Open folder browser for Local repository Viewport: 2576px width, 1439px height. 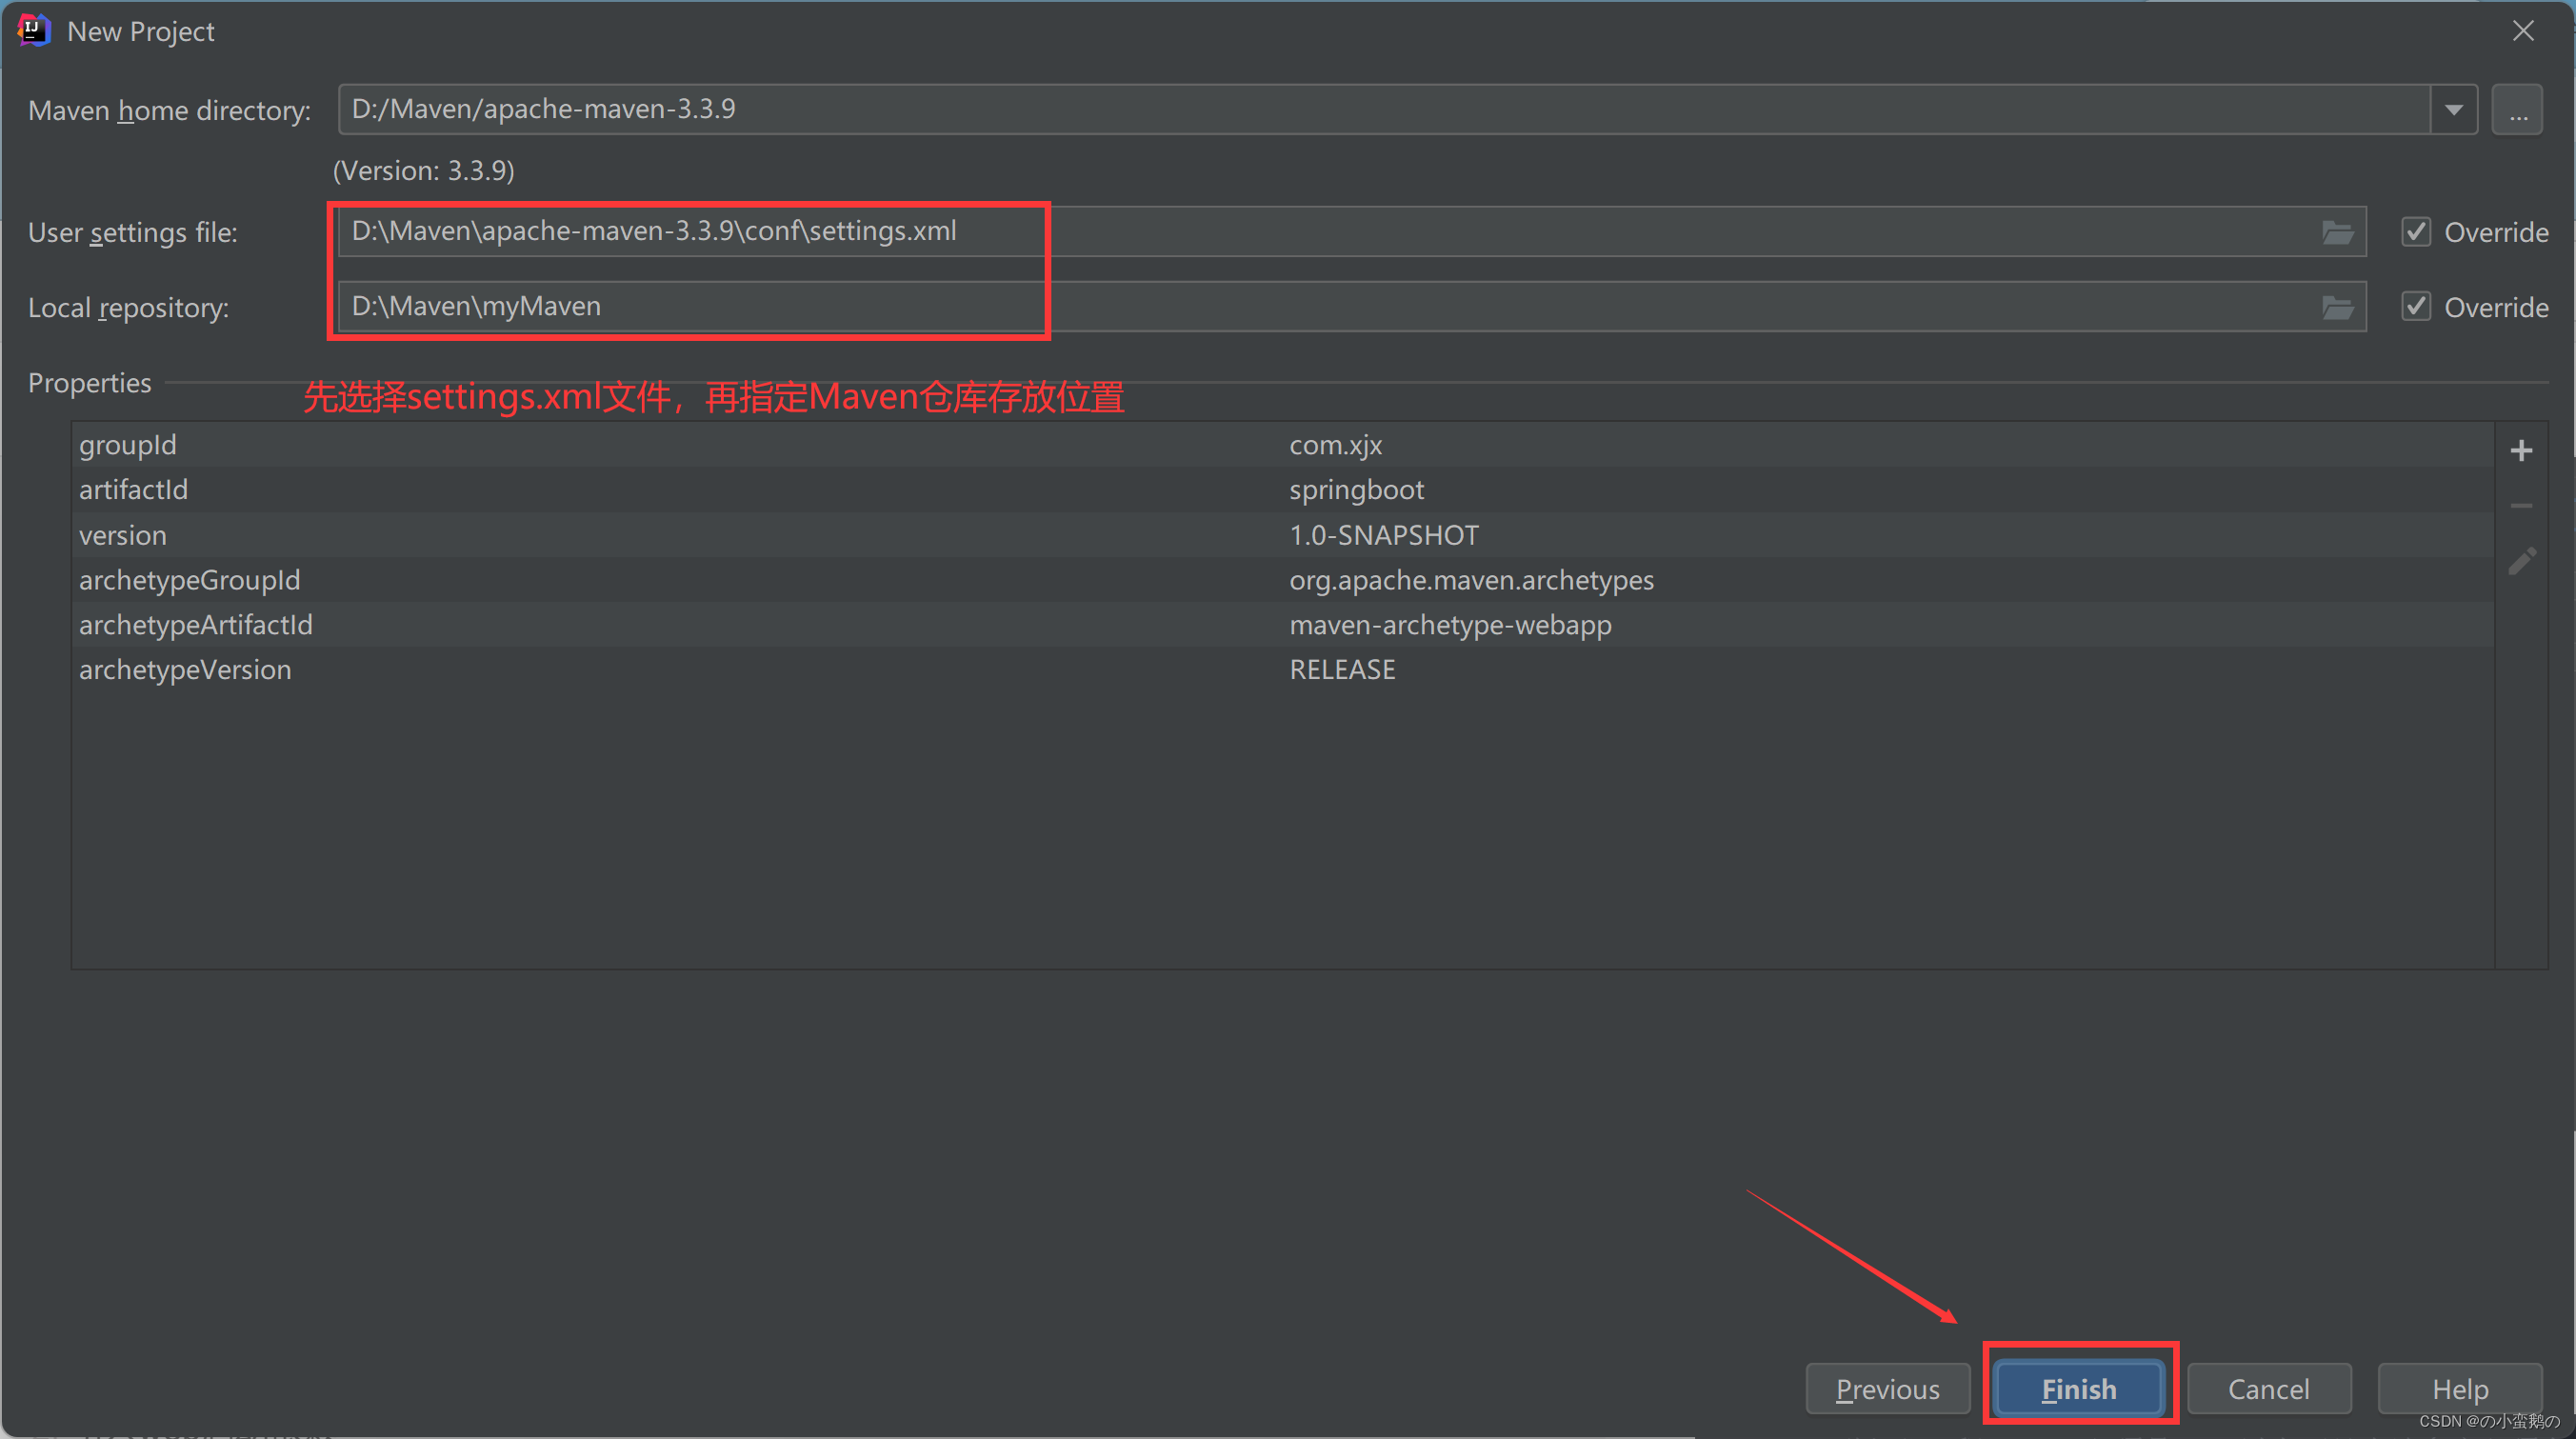(2337, 307)
